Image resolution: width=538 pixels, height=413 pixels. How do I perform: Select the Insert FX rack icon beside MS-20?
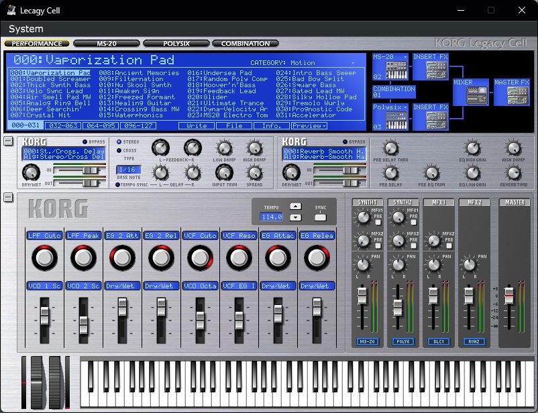[x=436, y=70]
